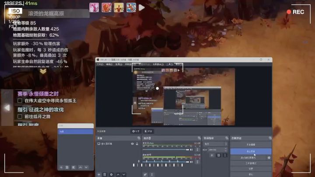Open options menu for upper audio track
Image resolution: width=315 pixels, height=177 pixels.
click(x=197, y=150)
